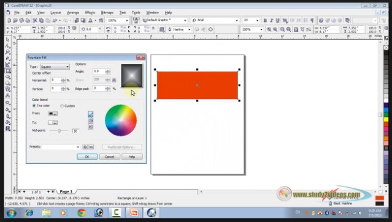Viewport: 392px width, 222px height.
Task: Click the Copy icon in toolbar
Action: [41, 20]
